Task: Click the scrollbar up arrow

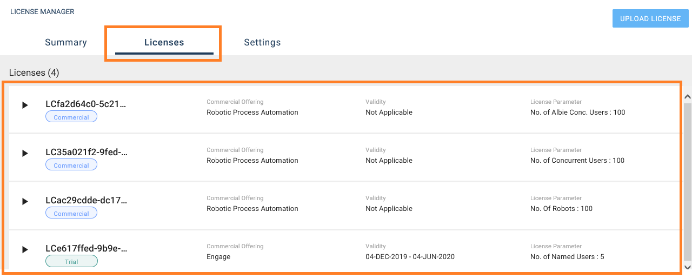Action: 688,97
